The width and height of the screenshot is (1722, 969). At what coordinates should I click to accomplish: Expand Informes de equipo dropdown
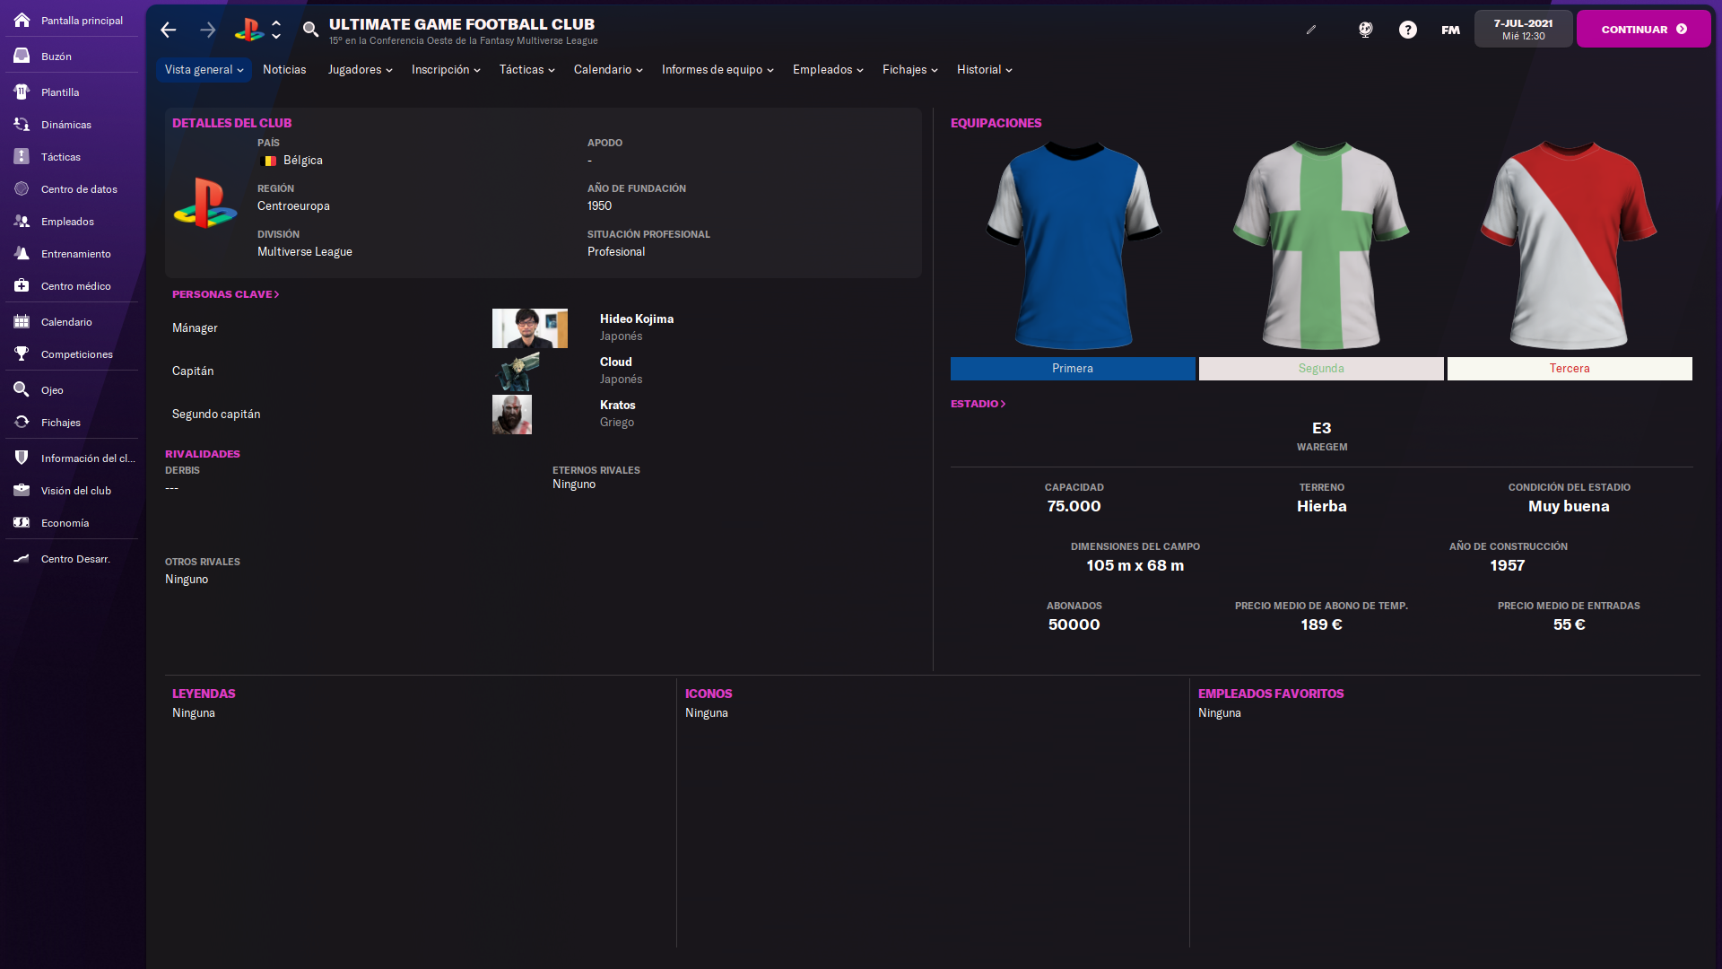(x=717, y=69)
